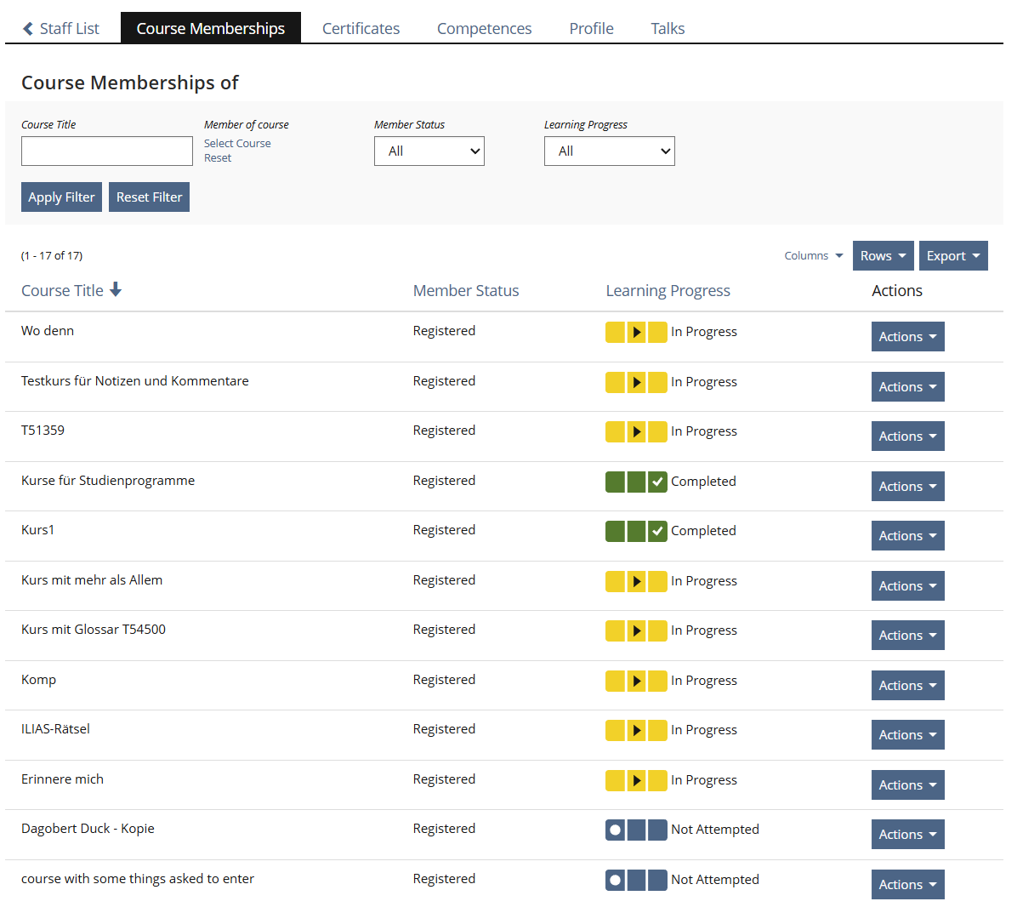
Task: Switch to the Certificates tab
Action: coord(361,29)
